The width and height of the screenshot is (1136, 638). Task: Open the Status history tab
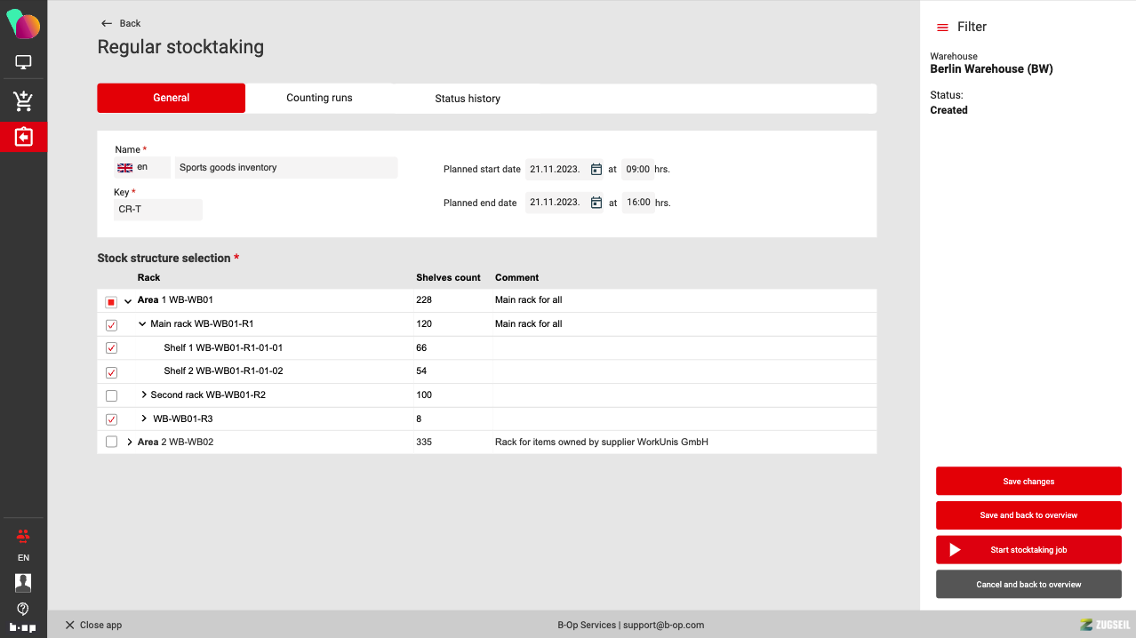(x=468, y=99)
